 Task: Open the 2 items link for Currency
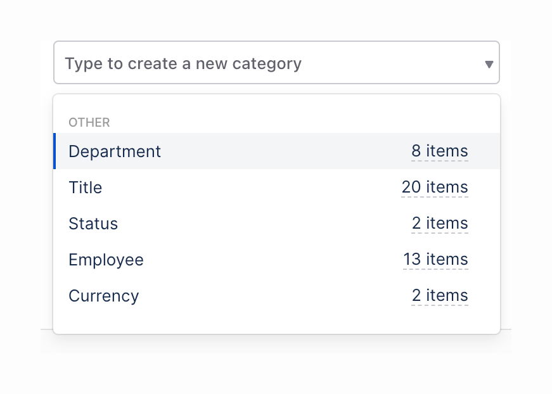(439, 295)
